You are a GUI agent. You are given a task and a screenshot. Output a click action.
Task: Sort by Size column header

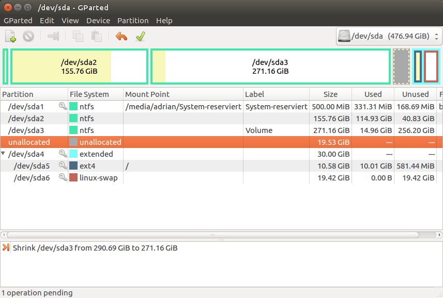[x=330, y=94]
